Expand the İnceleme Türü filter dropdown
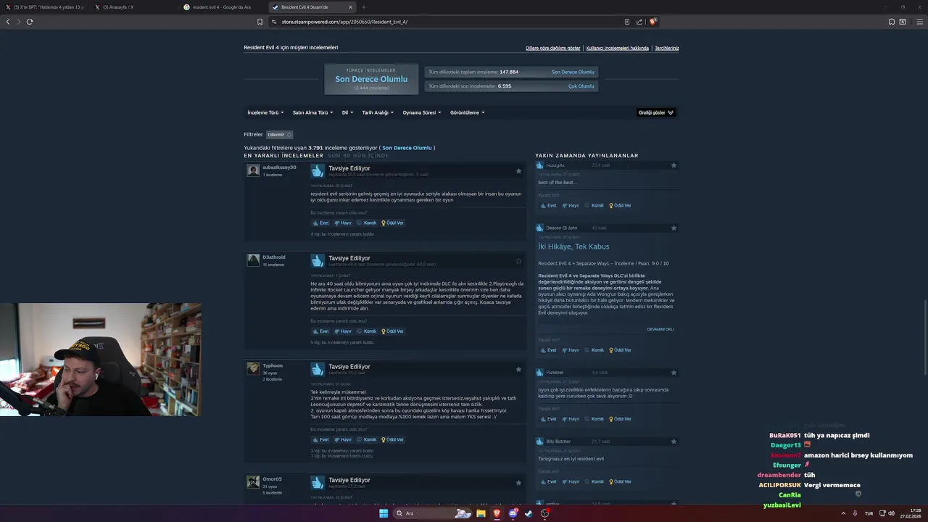 pyautogui.click(x=265, y=112)
